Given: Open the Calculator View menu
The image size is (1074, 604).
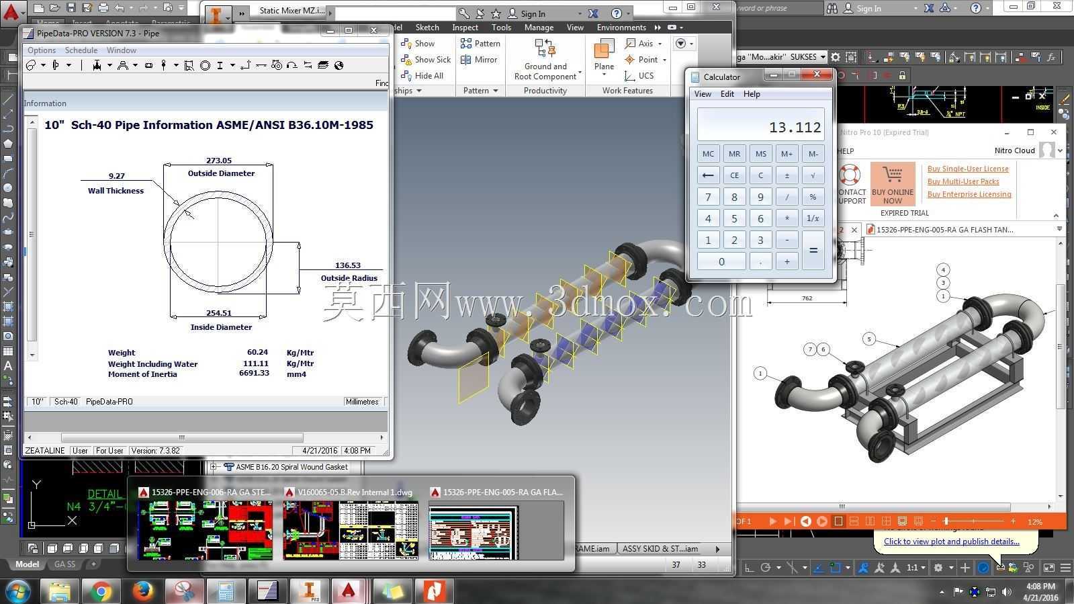Looking at the screenshot, I should click(x=703, y=94).
